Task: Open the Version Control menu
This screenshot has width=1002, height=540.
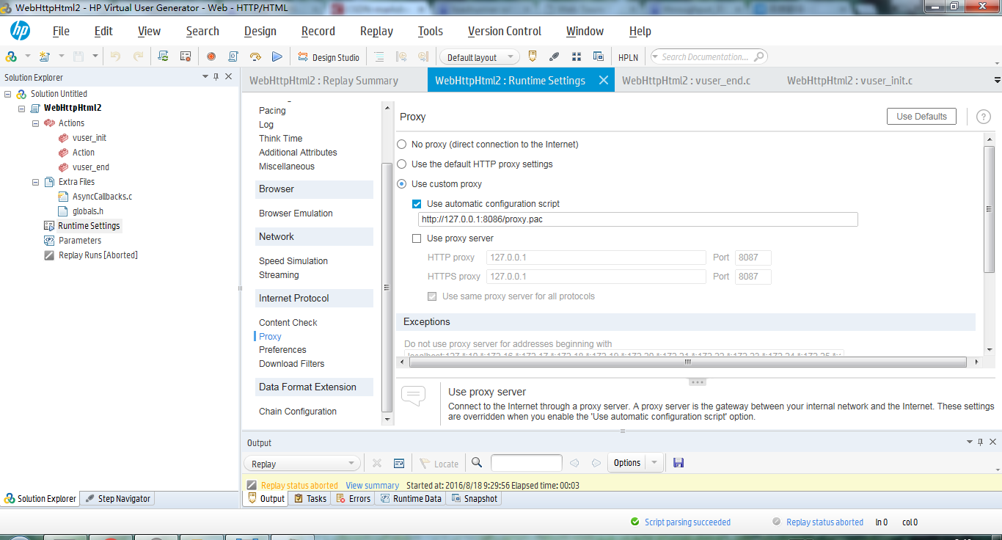Action: tap(505, 31)
